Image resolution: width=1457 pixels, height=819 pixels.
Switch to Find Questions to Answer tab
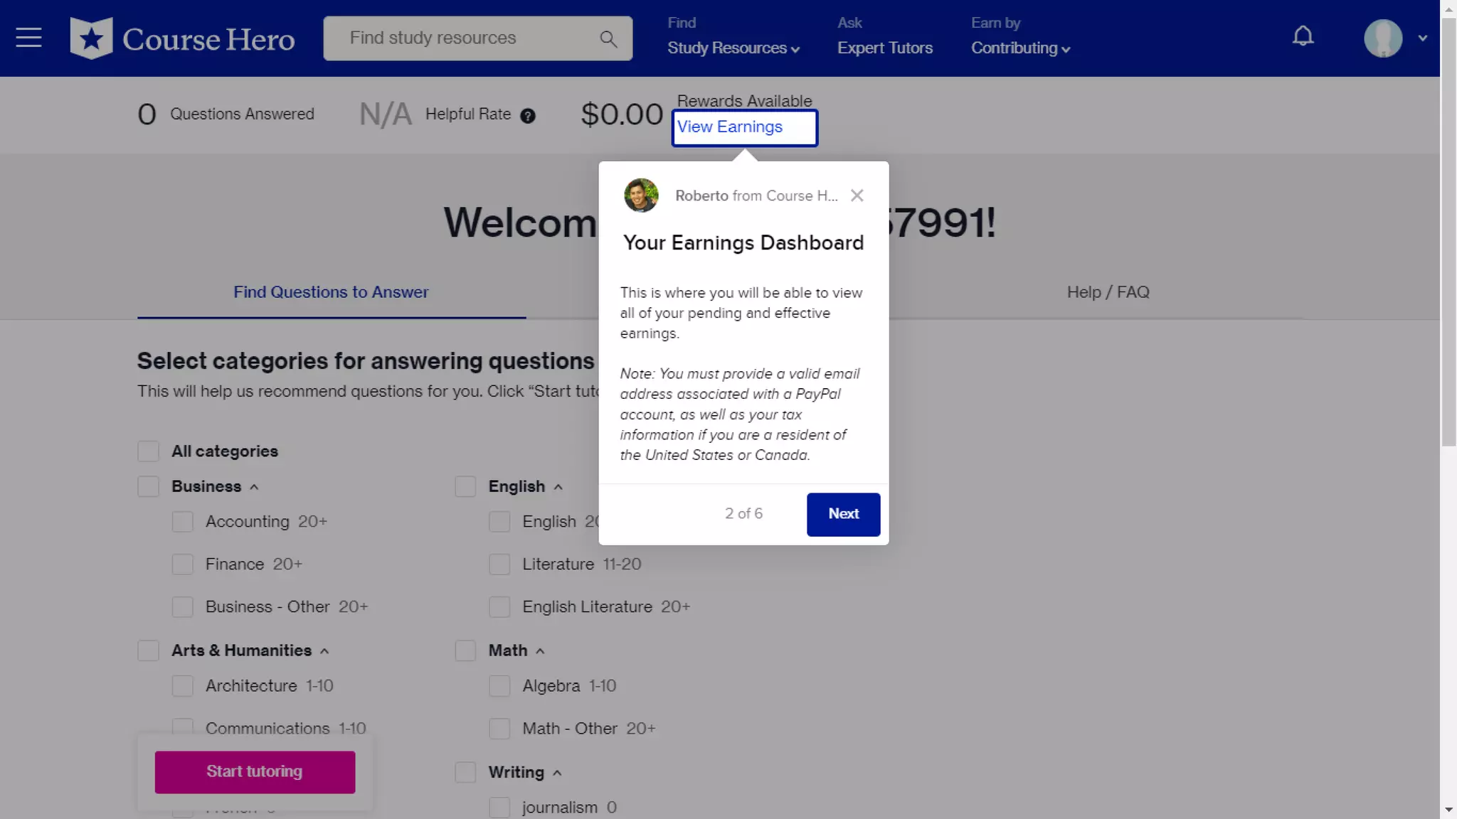pos(331,292)
